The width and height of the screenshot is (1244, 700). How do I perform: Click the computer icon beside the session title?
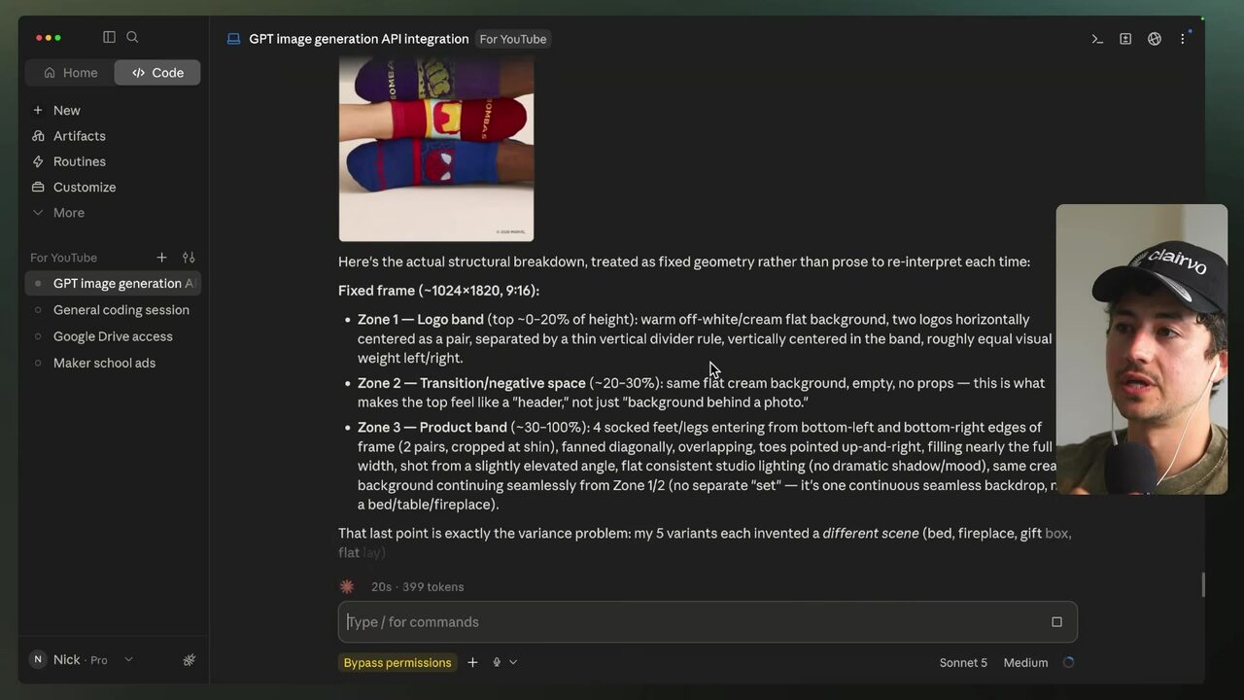coord(233,39)
